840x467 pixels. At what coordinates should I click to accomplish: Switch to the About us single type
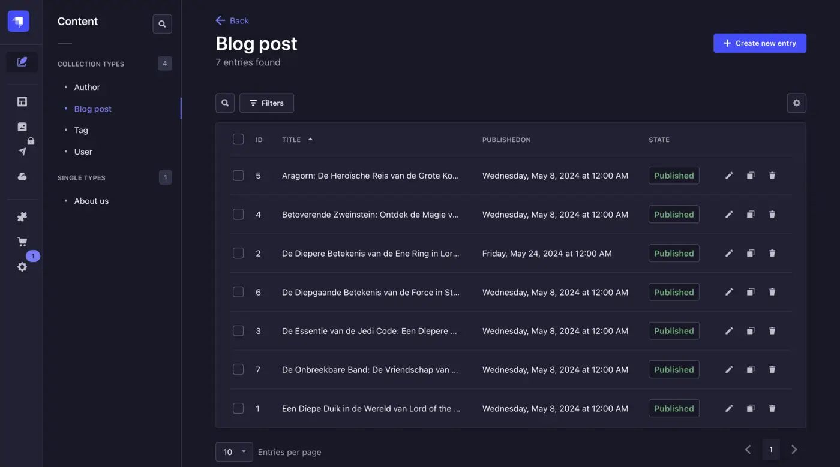(x=91, y=201)
